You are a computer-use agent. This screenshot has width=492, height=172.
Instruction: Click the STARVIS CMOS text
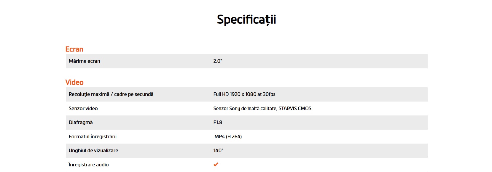pos(295,109)
